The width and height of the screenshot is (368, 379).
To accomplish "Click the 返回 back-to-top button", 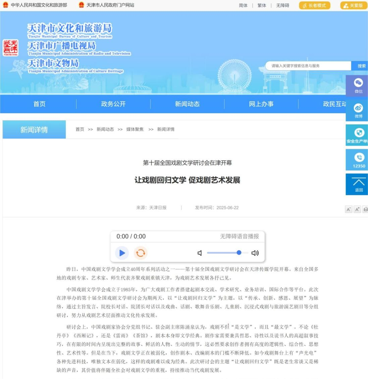I will coord(358,185).
